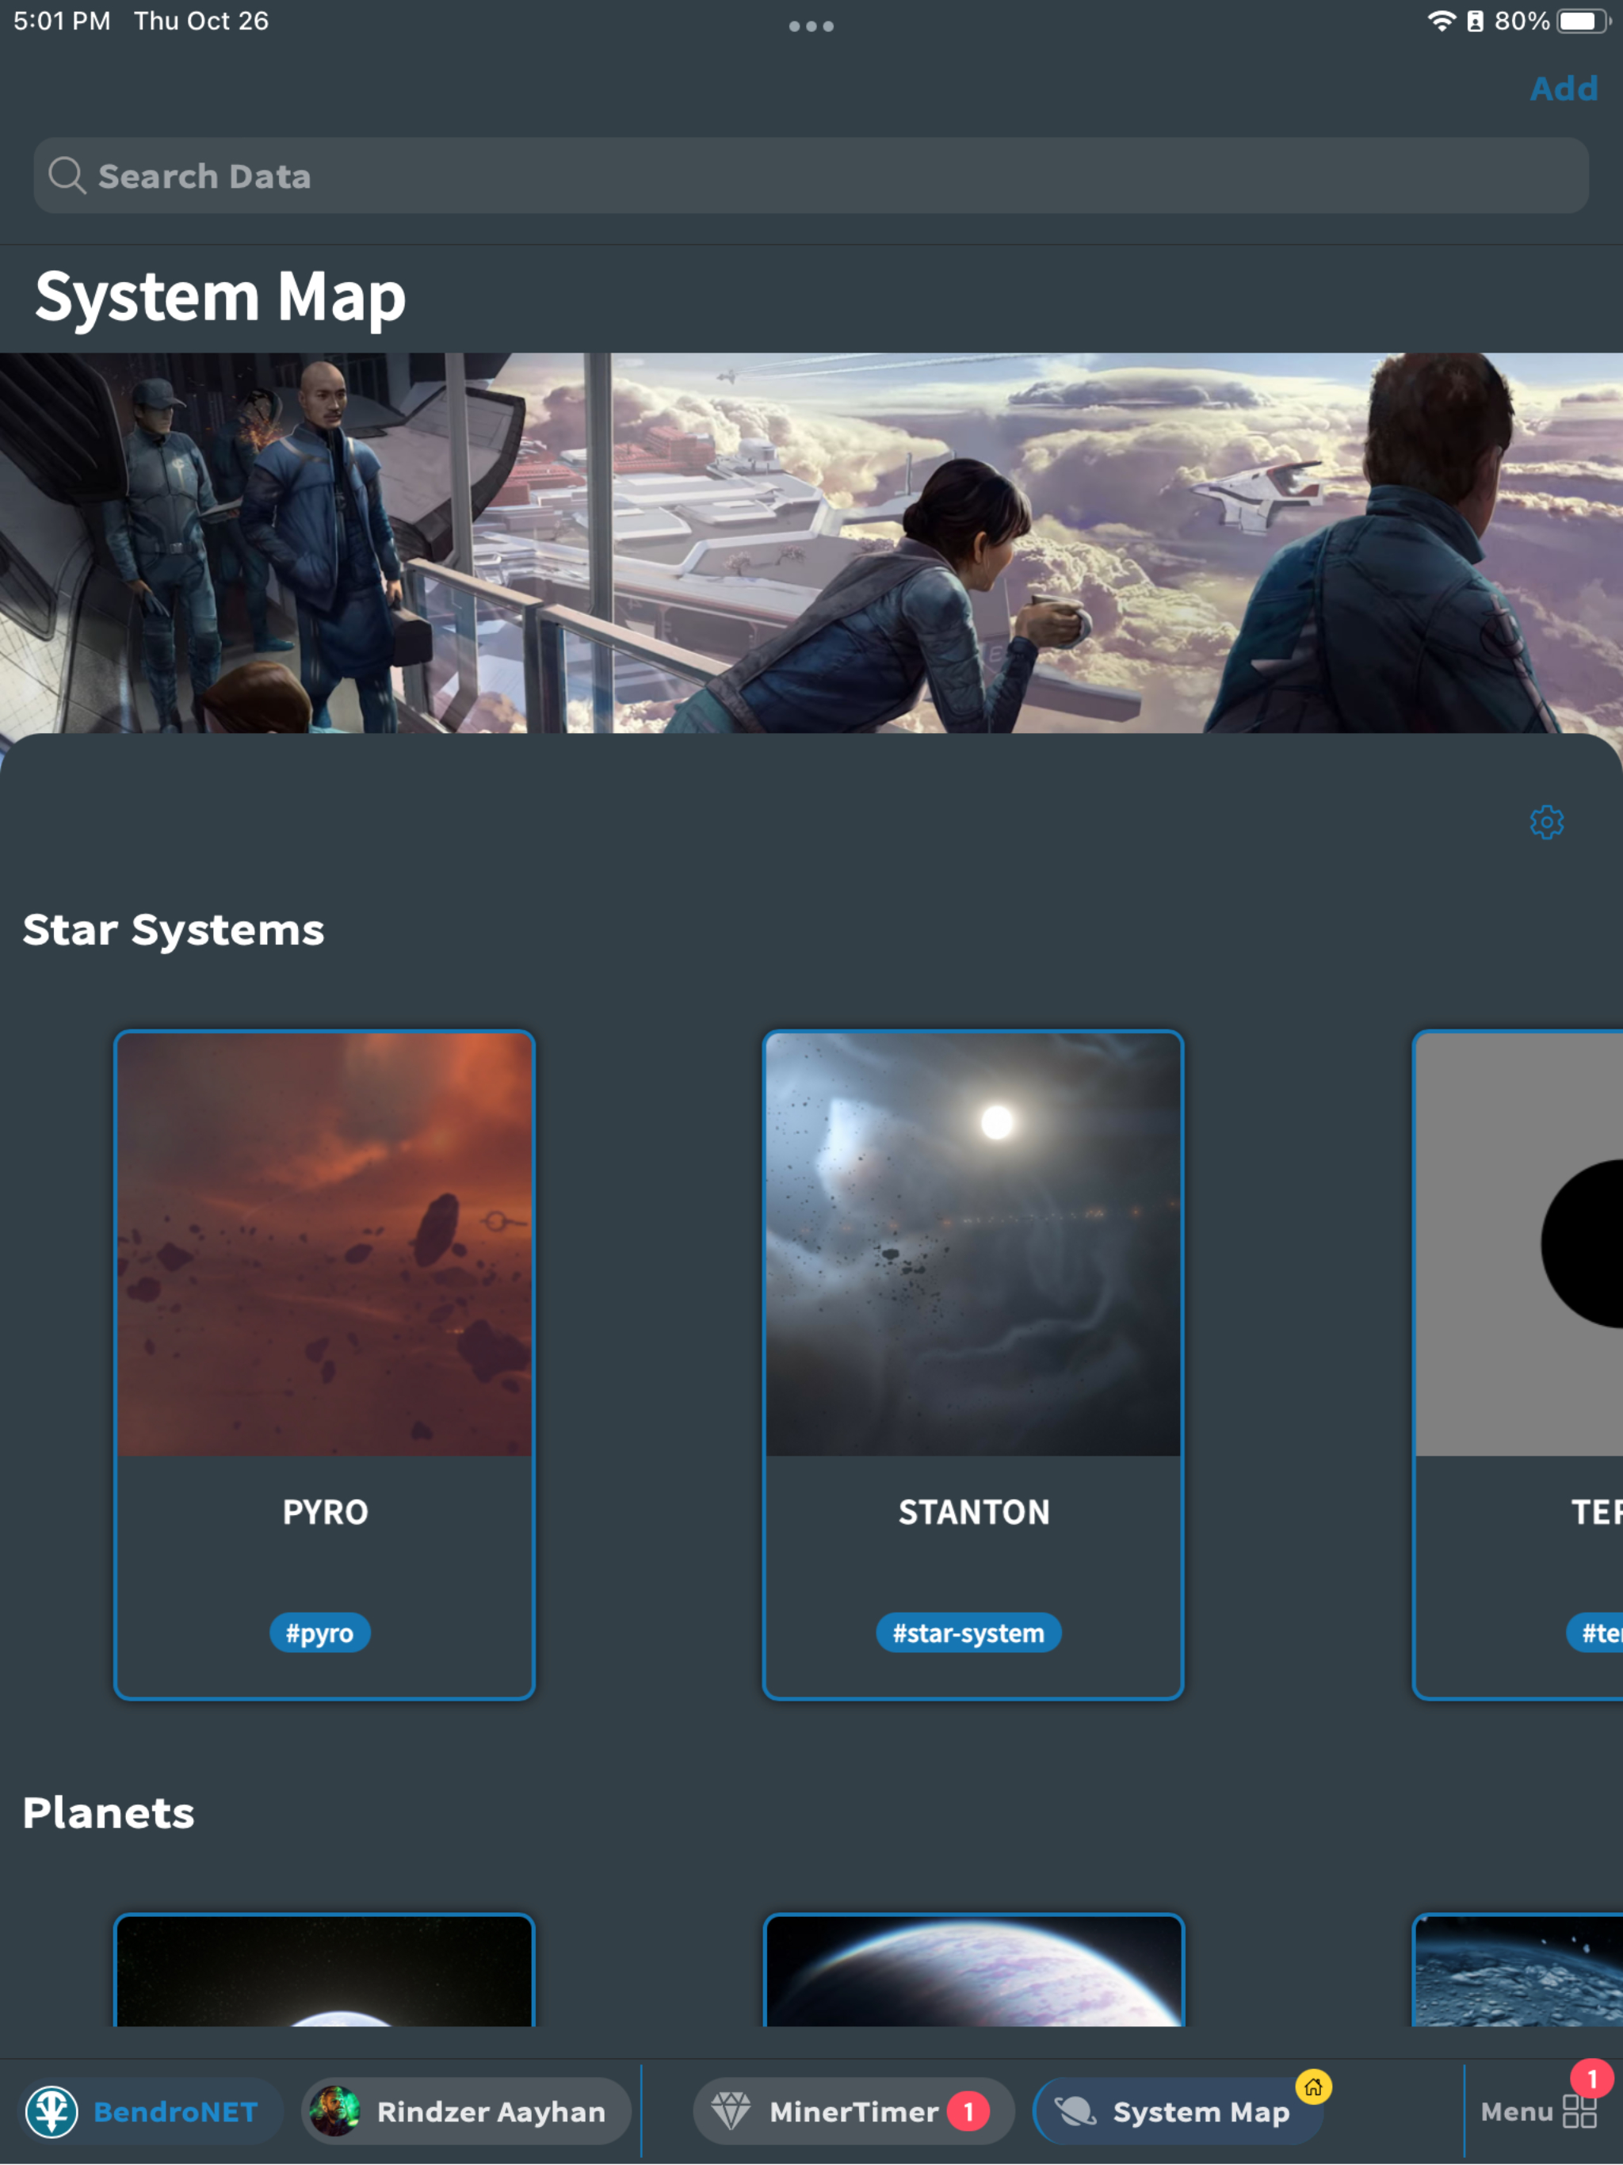Tap the #pyro tag
This screenshot has height=2165, width=1623.
320,1632
